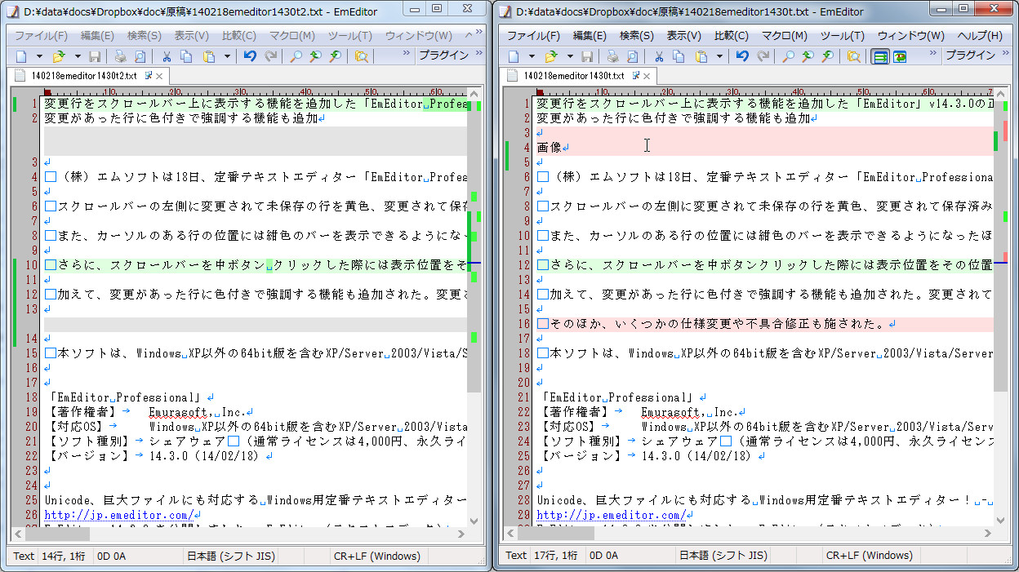This screenshot has height=572, width=1019.
Task: Click Find magnifier icon in 1430t2.txt window
Action: pyautogui.click(x=296, y=56)
